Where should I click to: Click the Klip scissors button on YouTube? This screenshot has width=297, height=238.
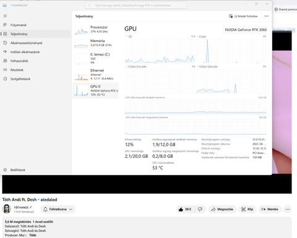(x=247, y=209)
